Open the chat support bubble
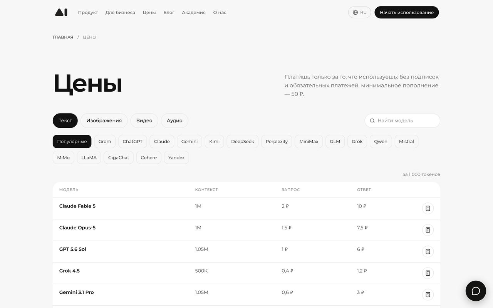This screenshot has width=493, height=308. 476,291
